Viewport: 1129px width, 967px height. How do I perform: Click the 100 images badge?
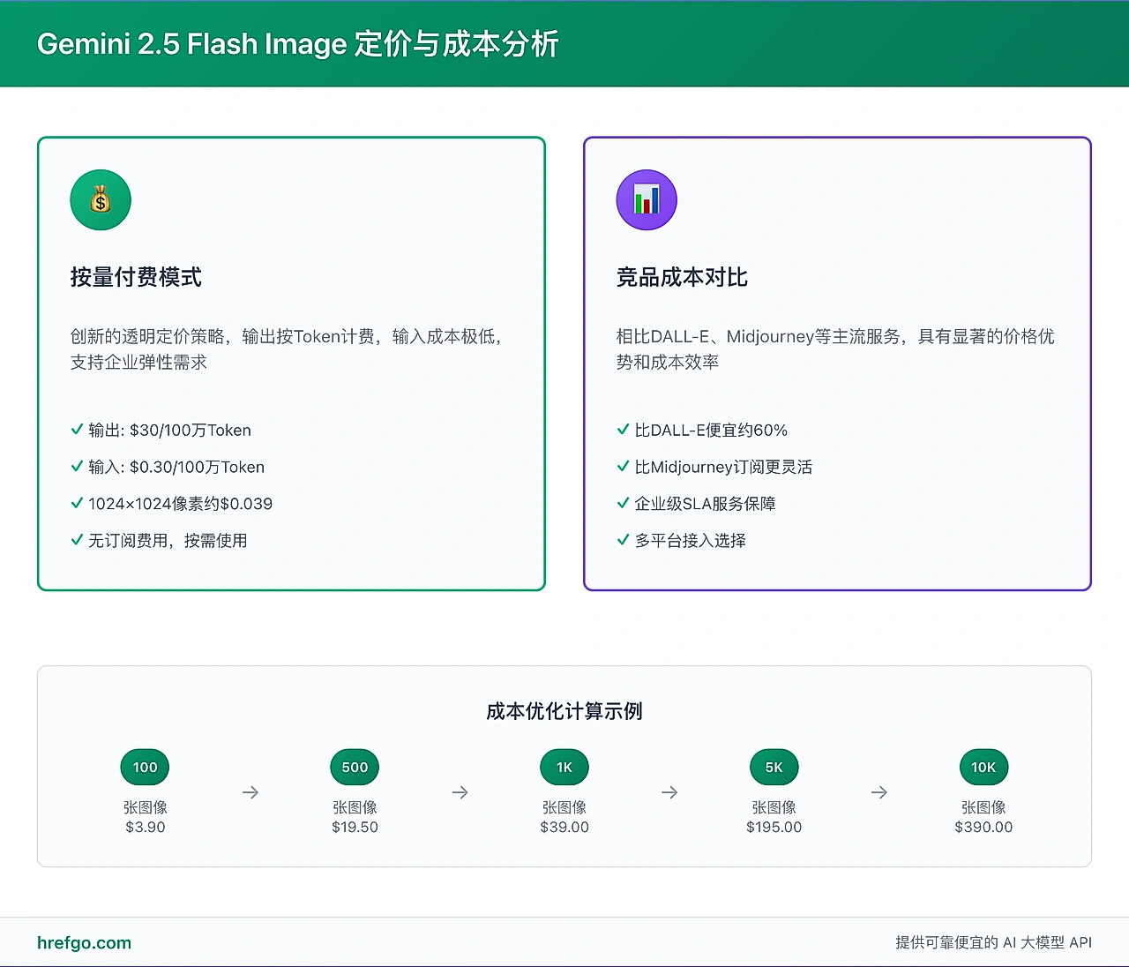(x=145, y=768)
